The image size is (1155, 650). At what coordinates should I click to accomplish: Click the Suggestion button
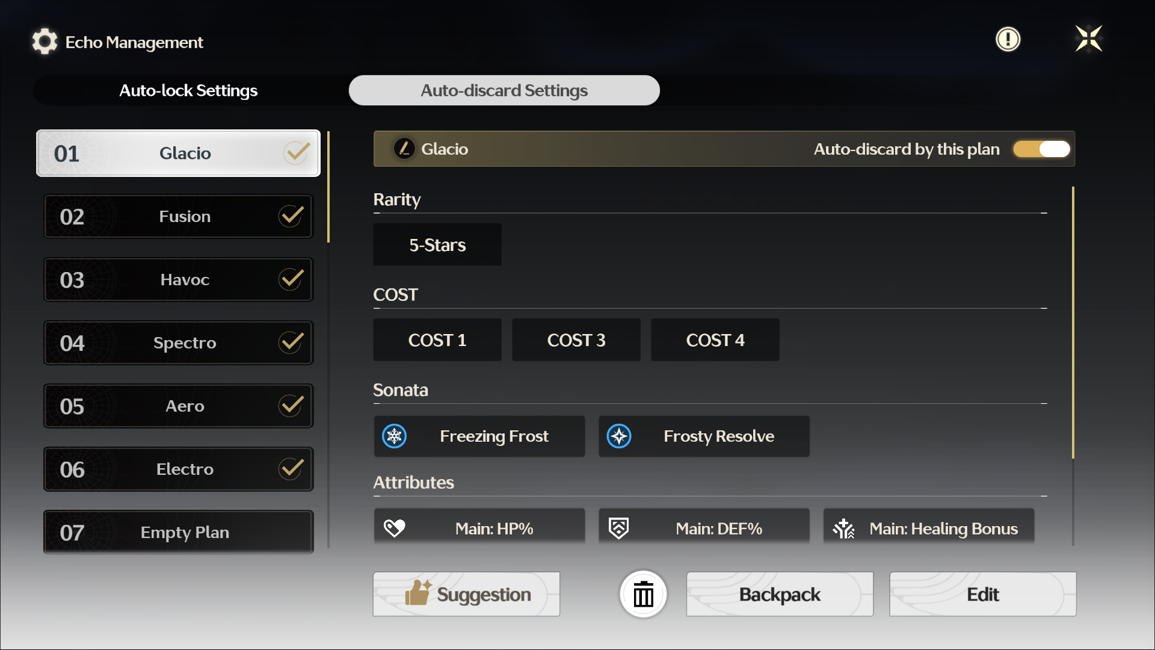coord(466,594)
